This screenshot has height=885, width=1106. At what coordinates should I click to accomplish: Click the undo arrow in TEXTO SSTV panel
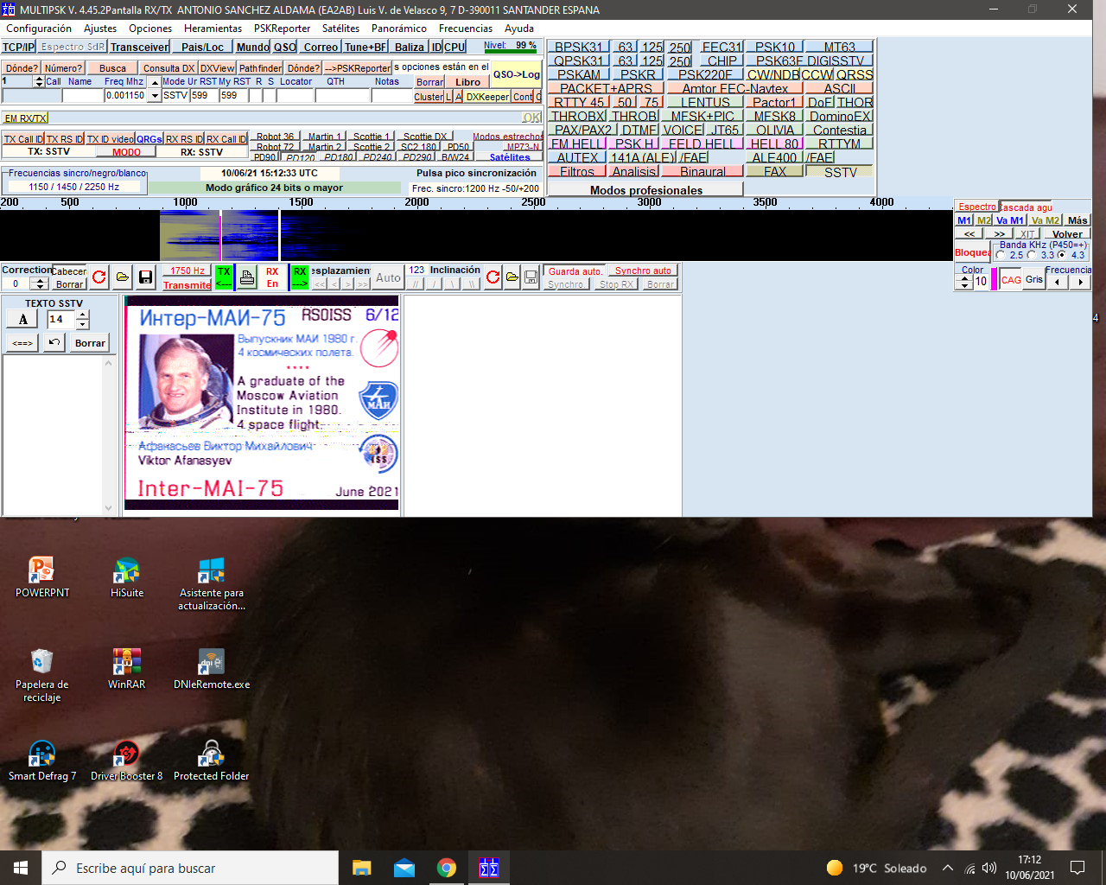pos(54,343)
